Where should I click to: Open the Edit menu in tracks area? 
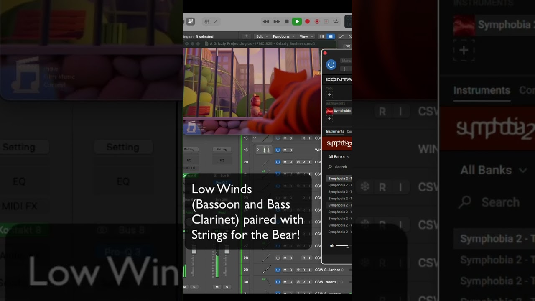click(262, 36)
